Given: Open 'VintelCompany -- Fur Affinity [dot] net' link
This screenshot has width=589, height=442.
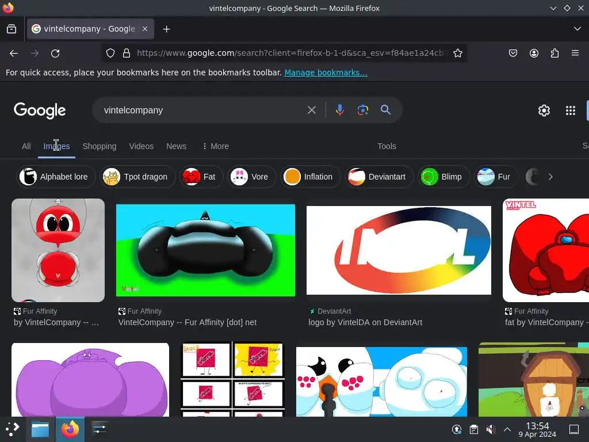Looking at the screenshot, I should [x=188, y=322].
